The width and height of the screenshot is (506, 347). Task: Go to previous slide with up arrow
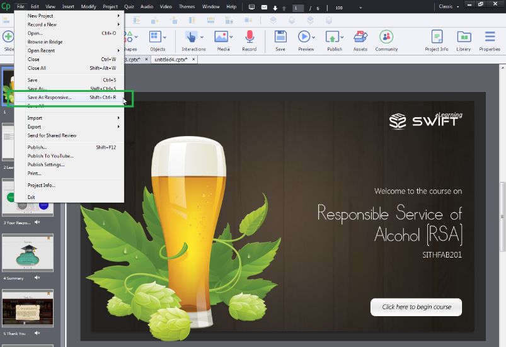point(284,8)
